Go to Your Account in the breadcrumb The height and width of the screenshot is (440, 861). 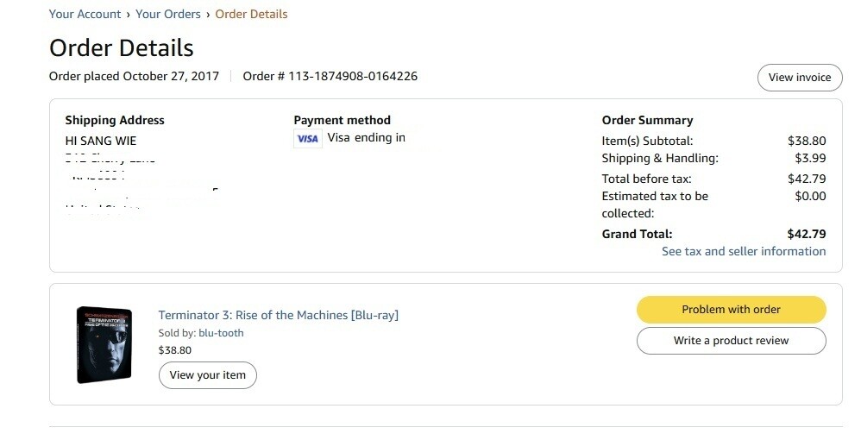click(85, 14)
